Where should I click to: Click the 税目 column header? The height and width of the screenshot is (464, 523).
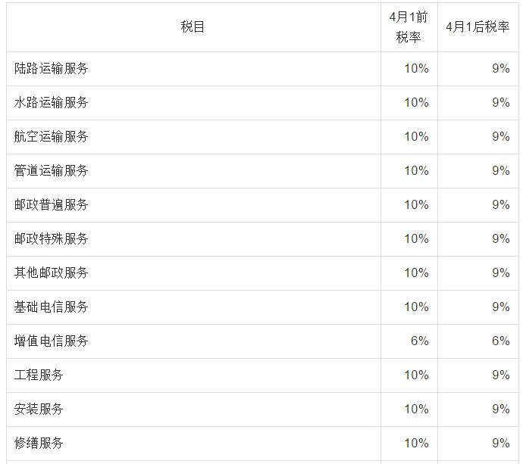click(x=193, y=27)
